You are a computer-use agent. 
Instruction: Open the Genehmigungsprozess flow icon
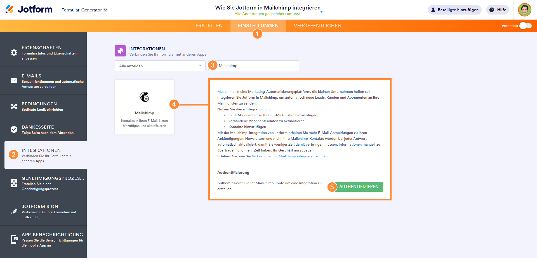(x=14, y=183)
